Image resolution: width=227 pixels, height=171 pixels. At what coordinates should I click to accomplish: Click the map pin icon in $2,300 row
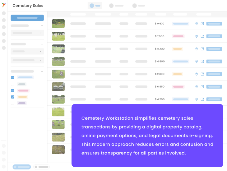click(197, 74)
